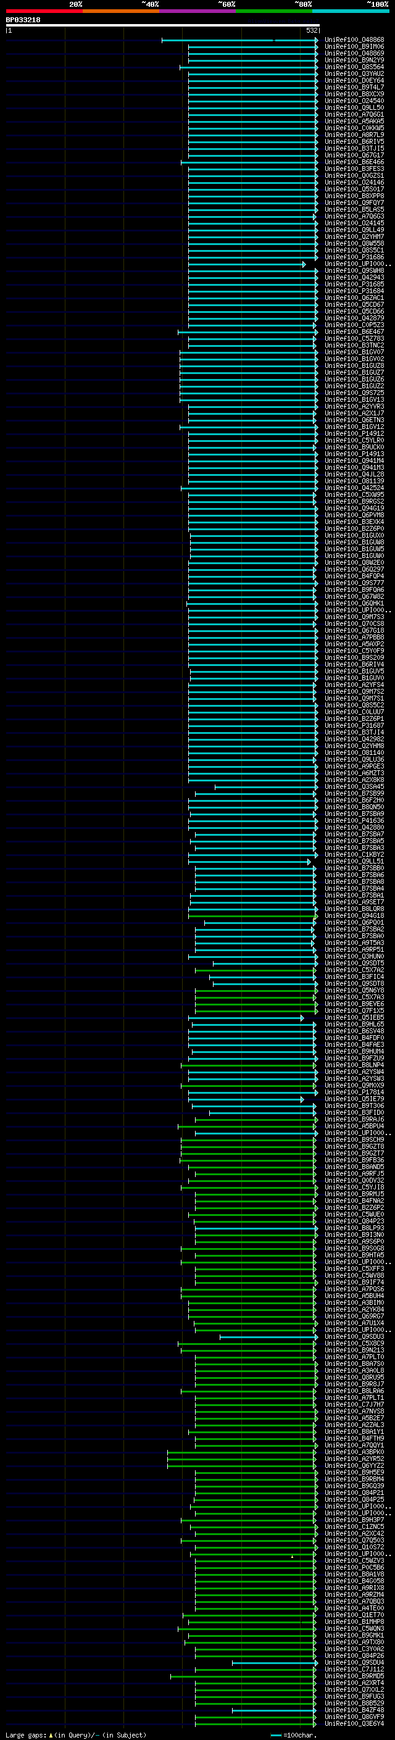Select the label UniRef100_Q9SWH8
The height and width of the screenshot is (1740, 395).
point(354,271)
